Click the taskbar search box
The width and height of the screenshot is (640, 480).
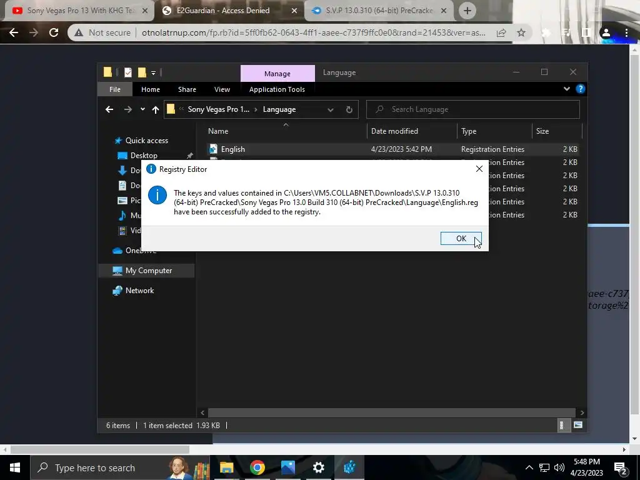(119, 467)
